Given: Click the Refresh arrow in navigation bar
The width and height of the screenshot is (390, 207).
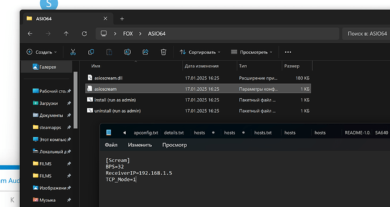Looking at the screenshot, I should (x=84, y=33).
